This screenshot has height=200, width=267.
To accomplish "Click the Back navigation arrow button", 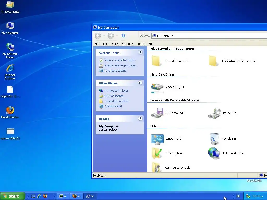I will click(98, 35).
